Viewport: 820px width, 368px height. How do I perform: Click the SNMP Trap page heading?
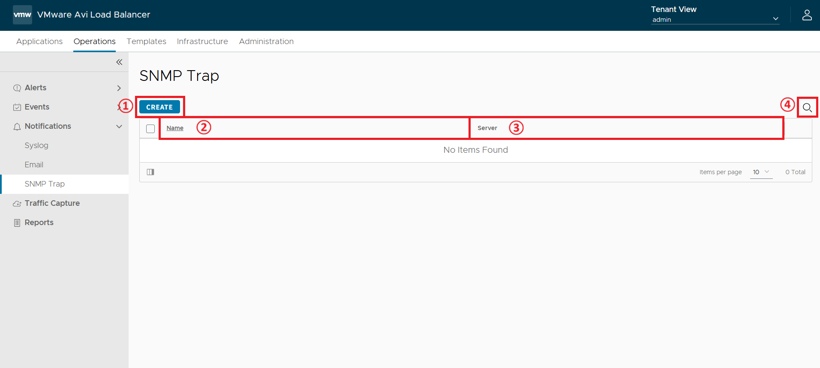point(179,76)
